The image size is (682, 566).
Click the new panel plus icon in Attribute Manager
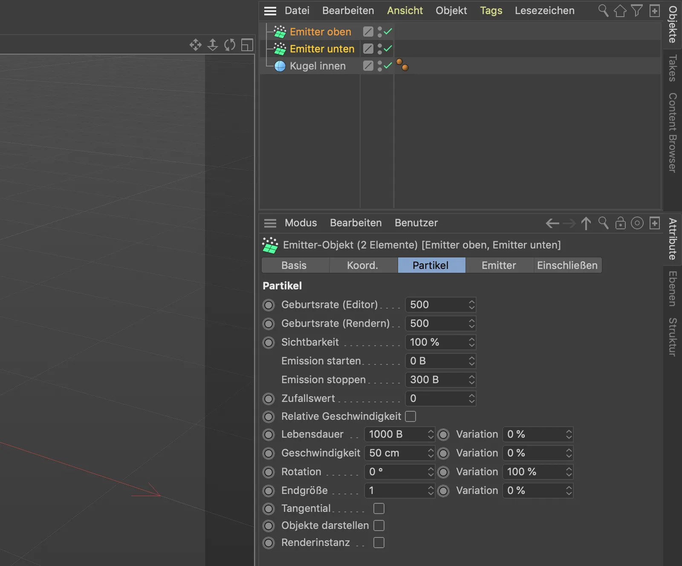(x=655, y=223)
